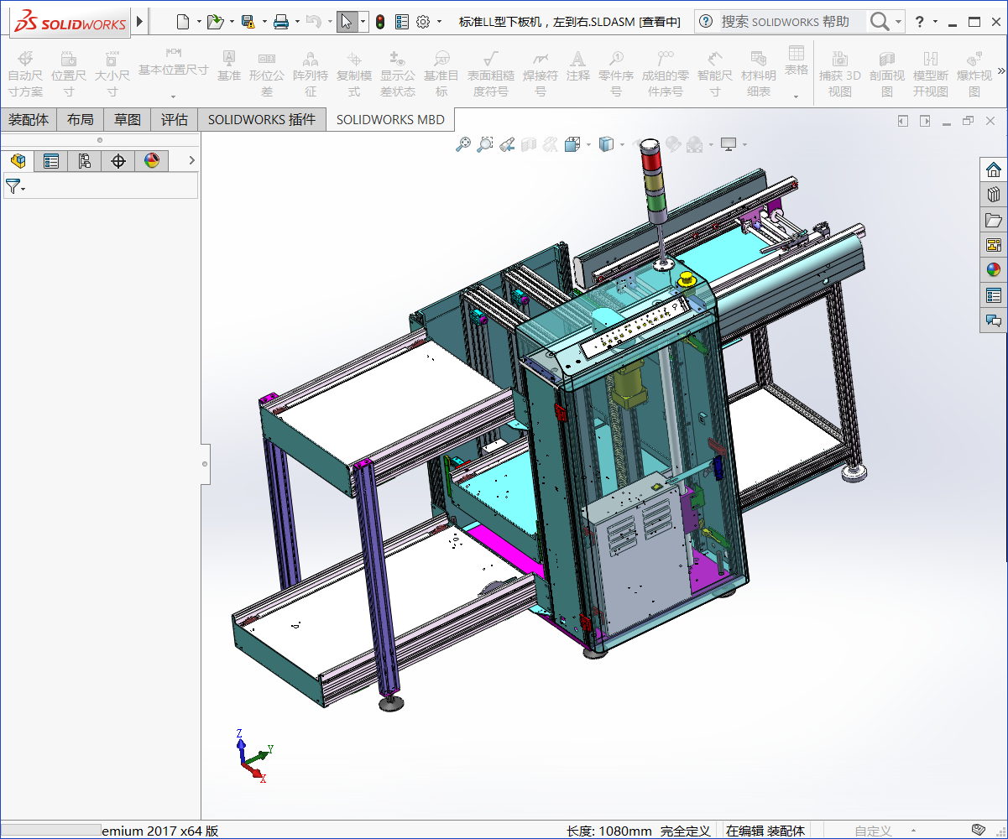1008x839 pixels.
Task: Open the SOLIDWORKS Forum task pane icon
Action: tap(994, 320)
